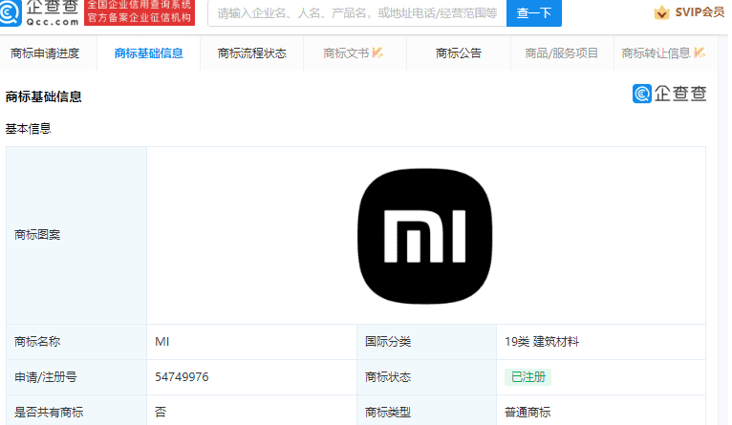Focus the company name search field
Viewport: 732px width, 425px height.
pyautogui.click(x=357, y=13)
